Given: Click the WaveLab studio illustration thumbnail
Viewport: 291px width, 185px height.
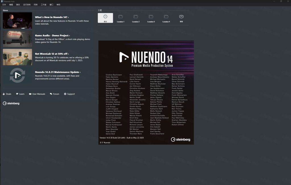Looking at the screenshot, I should [x=17, y=57].
